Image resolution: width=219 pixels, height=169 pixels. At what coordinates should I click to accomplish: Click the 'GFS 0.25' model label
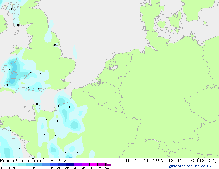coord(58,161)
